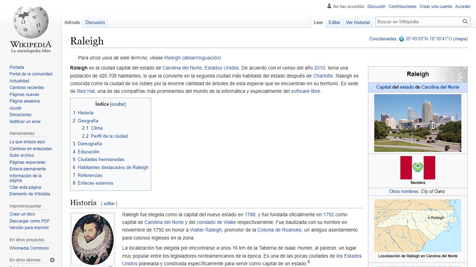
Task: Click the Acceder login link
Action: click(463, 7)
